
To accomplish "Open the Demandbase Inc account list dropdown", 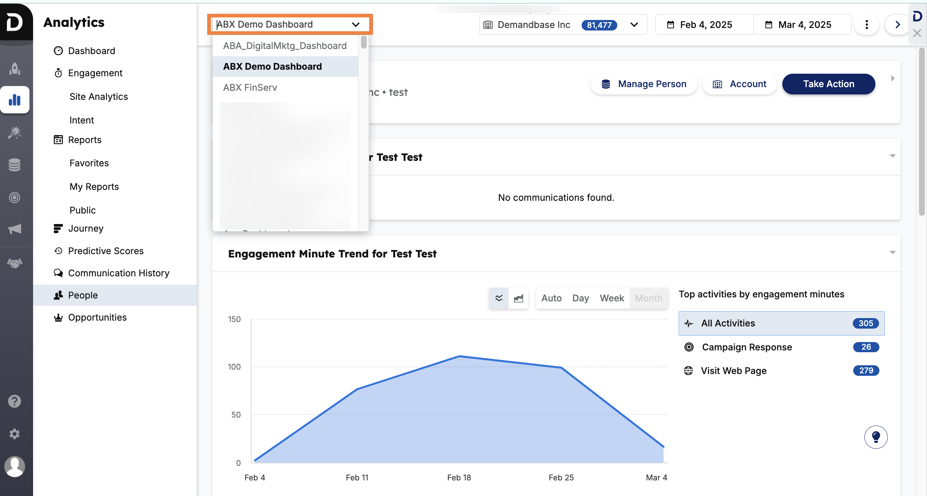I will pyautogui.click(x=563, y=25).
